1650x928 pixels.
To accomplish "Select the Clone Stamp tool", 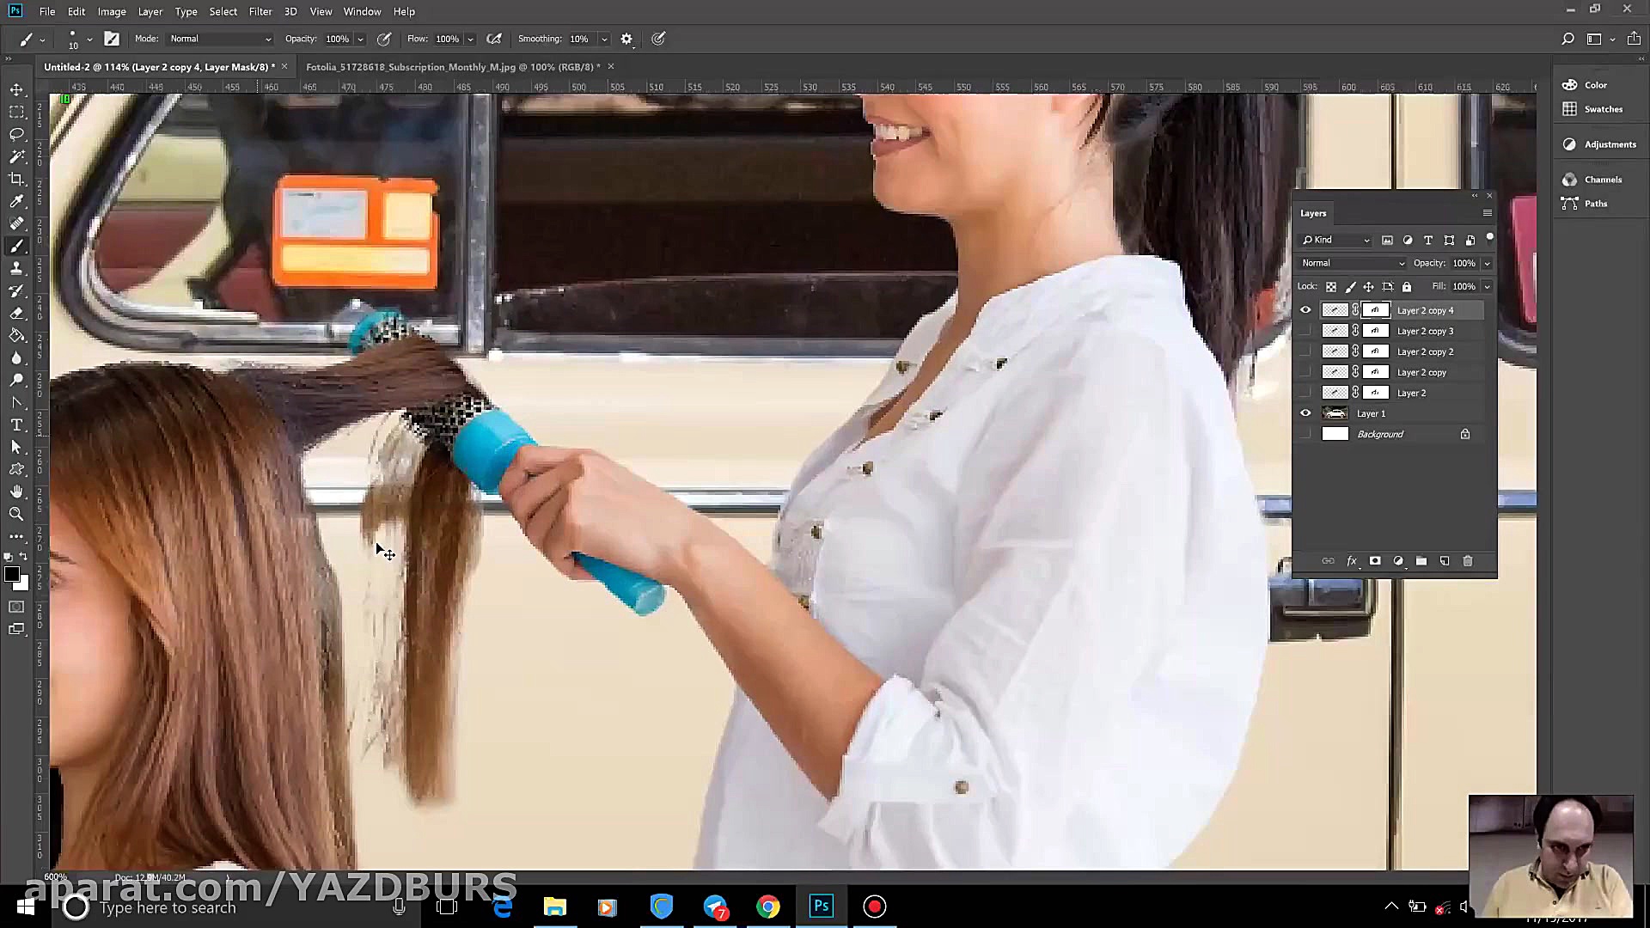I will pos(16,268).
